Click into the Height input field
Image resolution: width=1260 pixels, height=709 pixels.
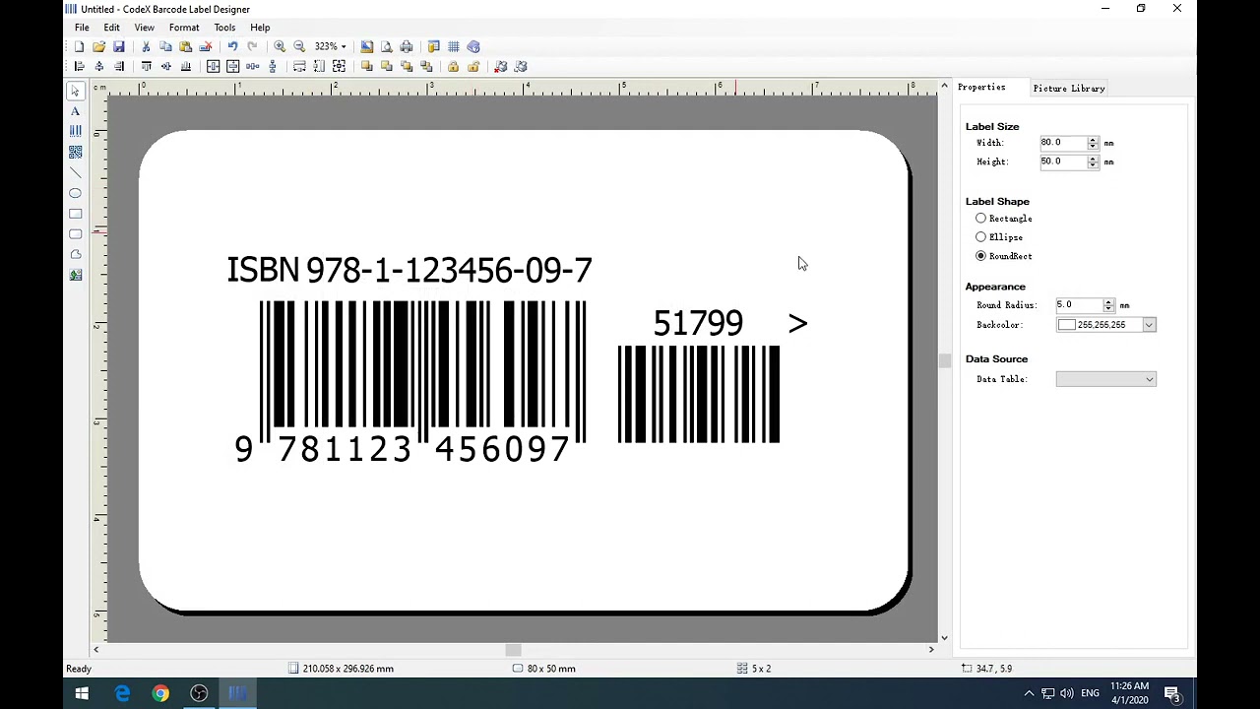point(1063,161)
